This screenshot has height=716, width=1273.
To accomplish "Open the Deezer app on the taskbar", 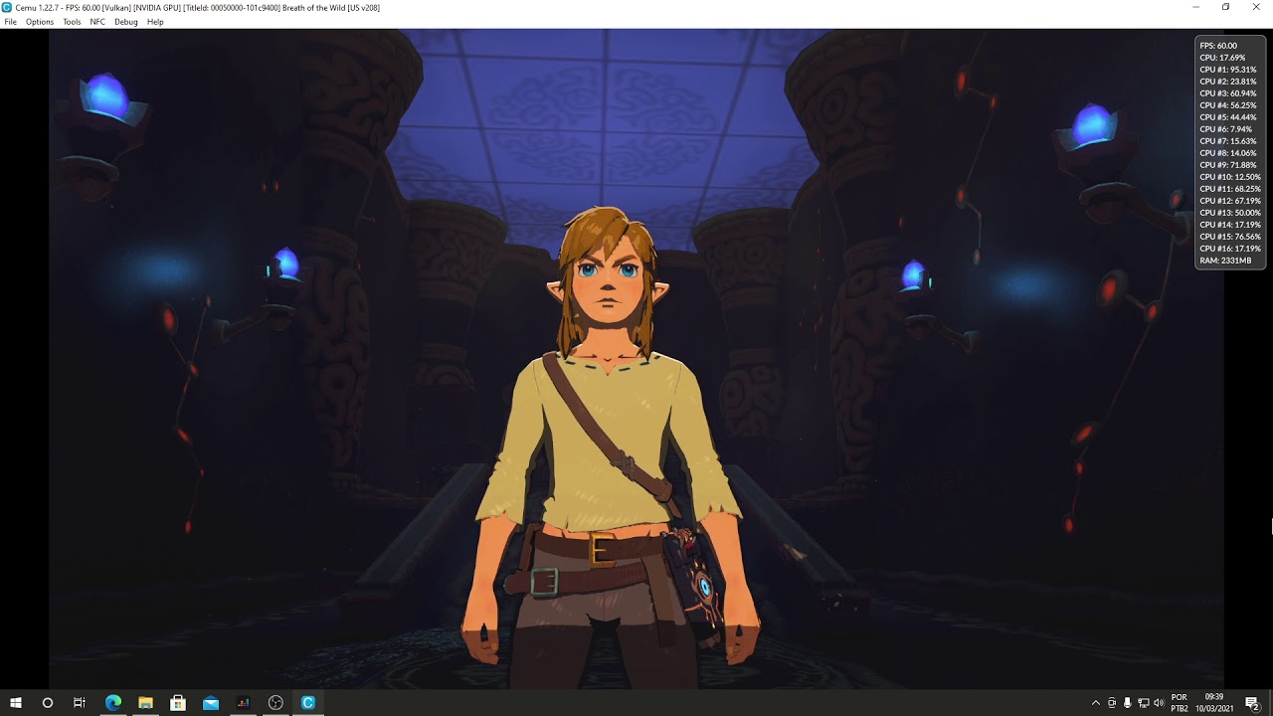I will pyautogui.click(x=244, y=703).
